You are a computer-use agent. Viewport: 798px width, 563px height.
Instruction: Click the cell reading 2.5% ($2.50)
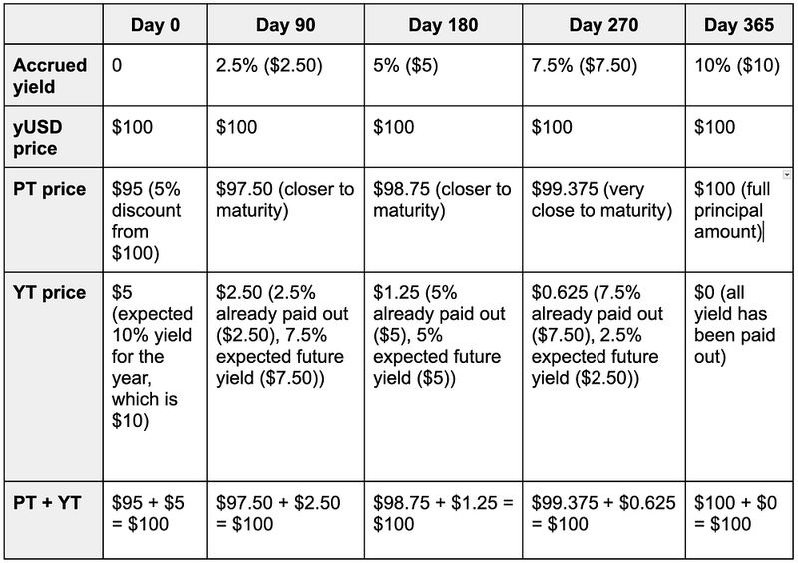(272, 66)
